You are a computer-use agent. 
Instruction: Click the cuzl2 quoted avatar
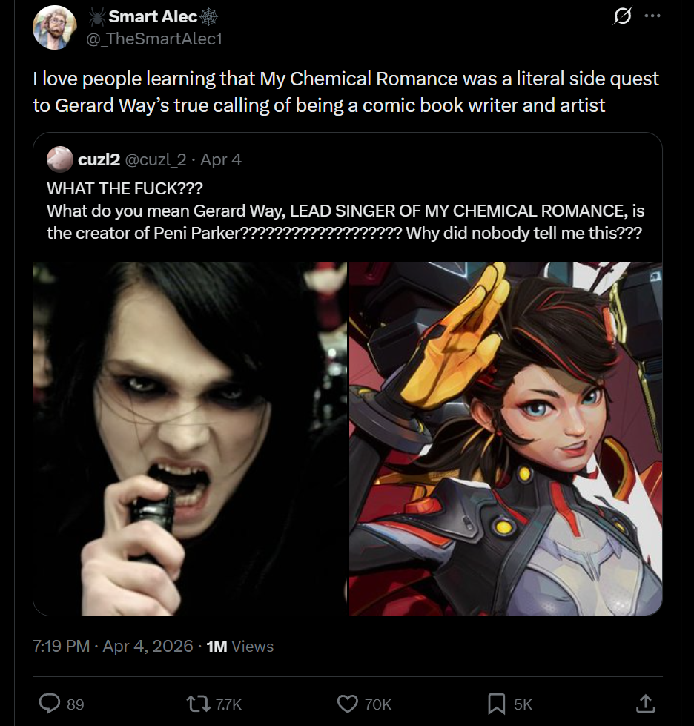point(60,159)
